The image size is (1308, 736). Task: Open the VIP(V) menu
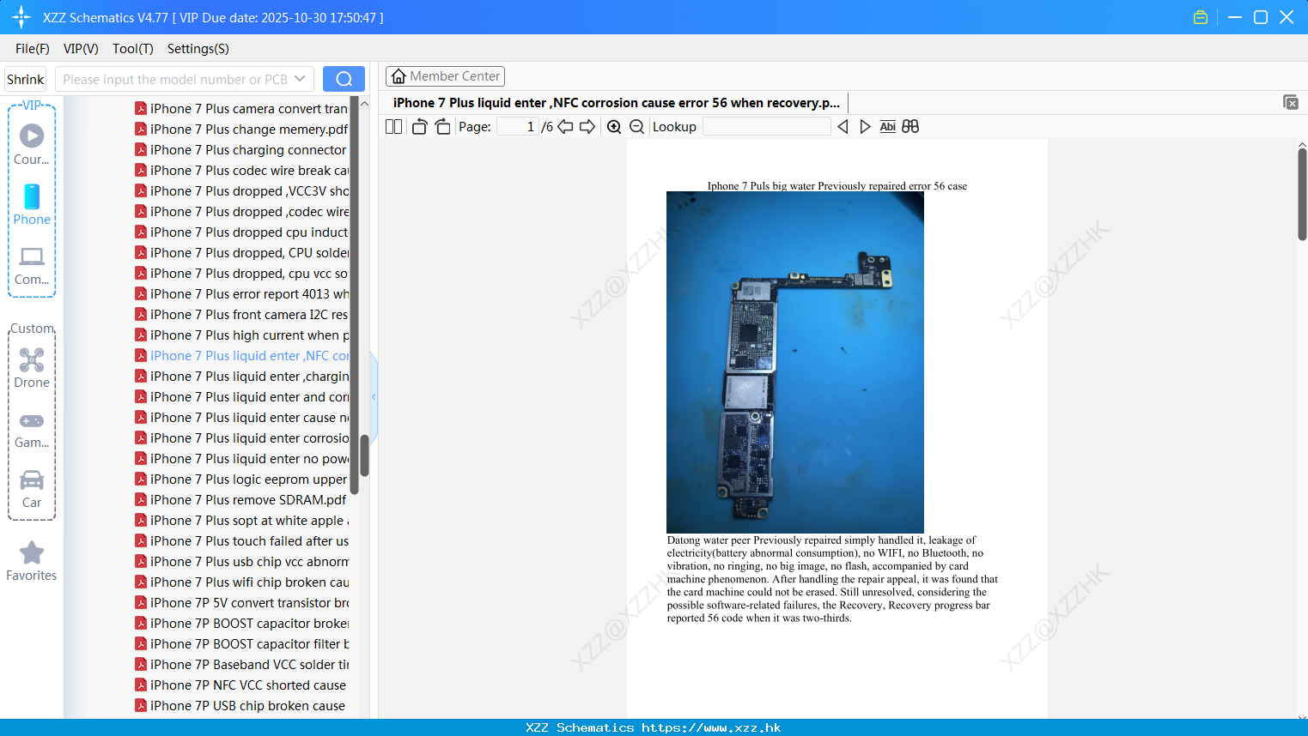coord(81,49)
